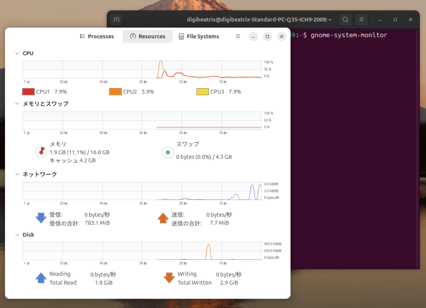This screenshot has width=426, height=308.
Task: Click the green スワップ gauge icon
Action: [168, 153]
